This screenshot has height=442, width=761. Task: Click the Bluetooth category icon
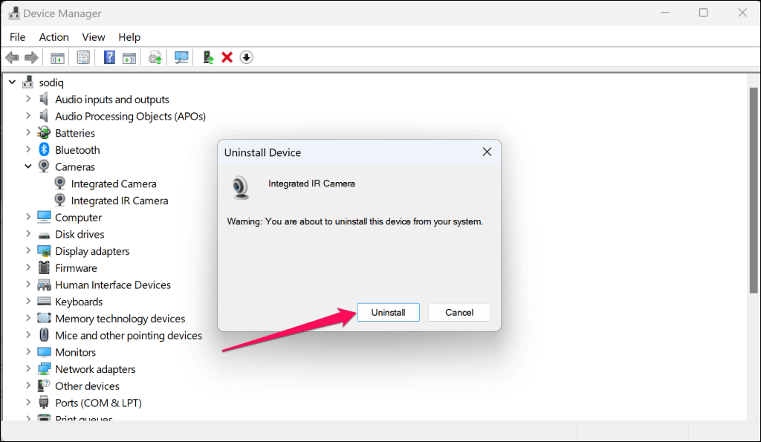44,150
